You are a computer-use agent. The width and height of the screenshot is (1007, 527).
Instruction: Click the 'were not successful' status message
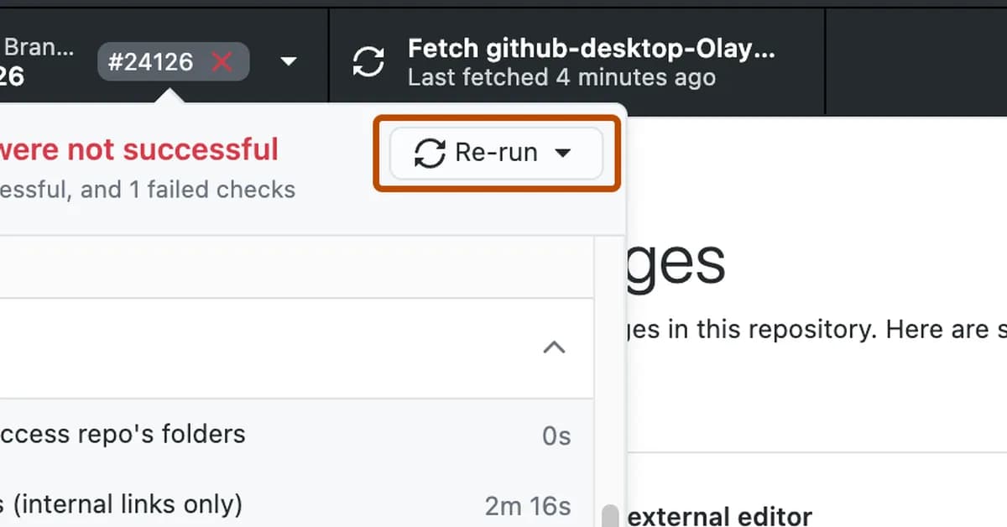click(139, 149)
